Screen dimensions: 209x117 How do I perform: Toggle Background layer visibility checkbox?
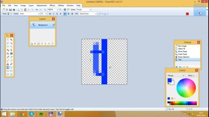54,25
